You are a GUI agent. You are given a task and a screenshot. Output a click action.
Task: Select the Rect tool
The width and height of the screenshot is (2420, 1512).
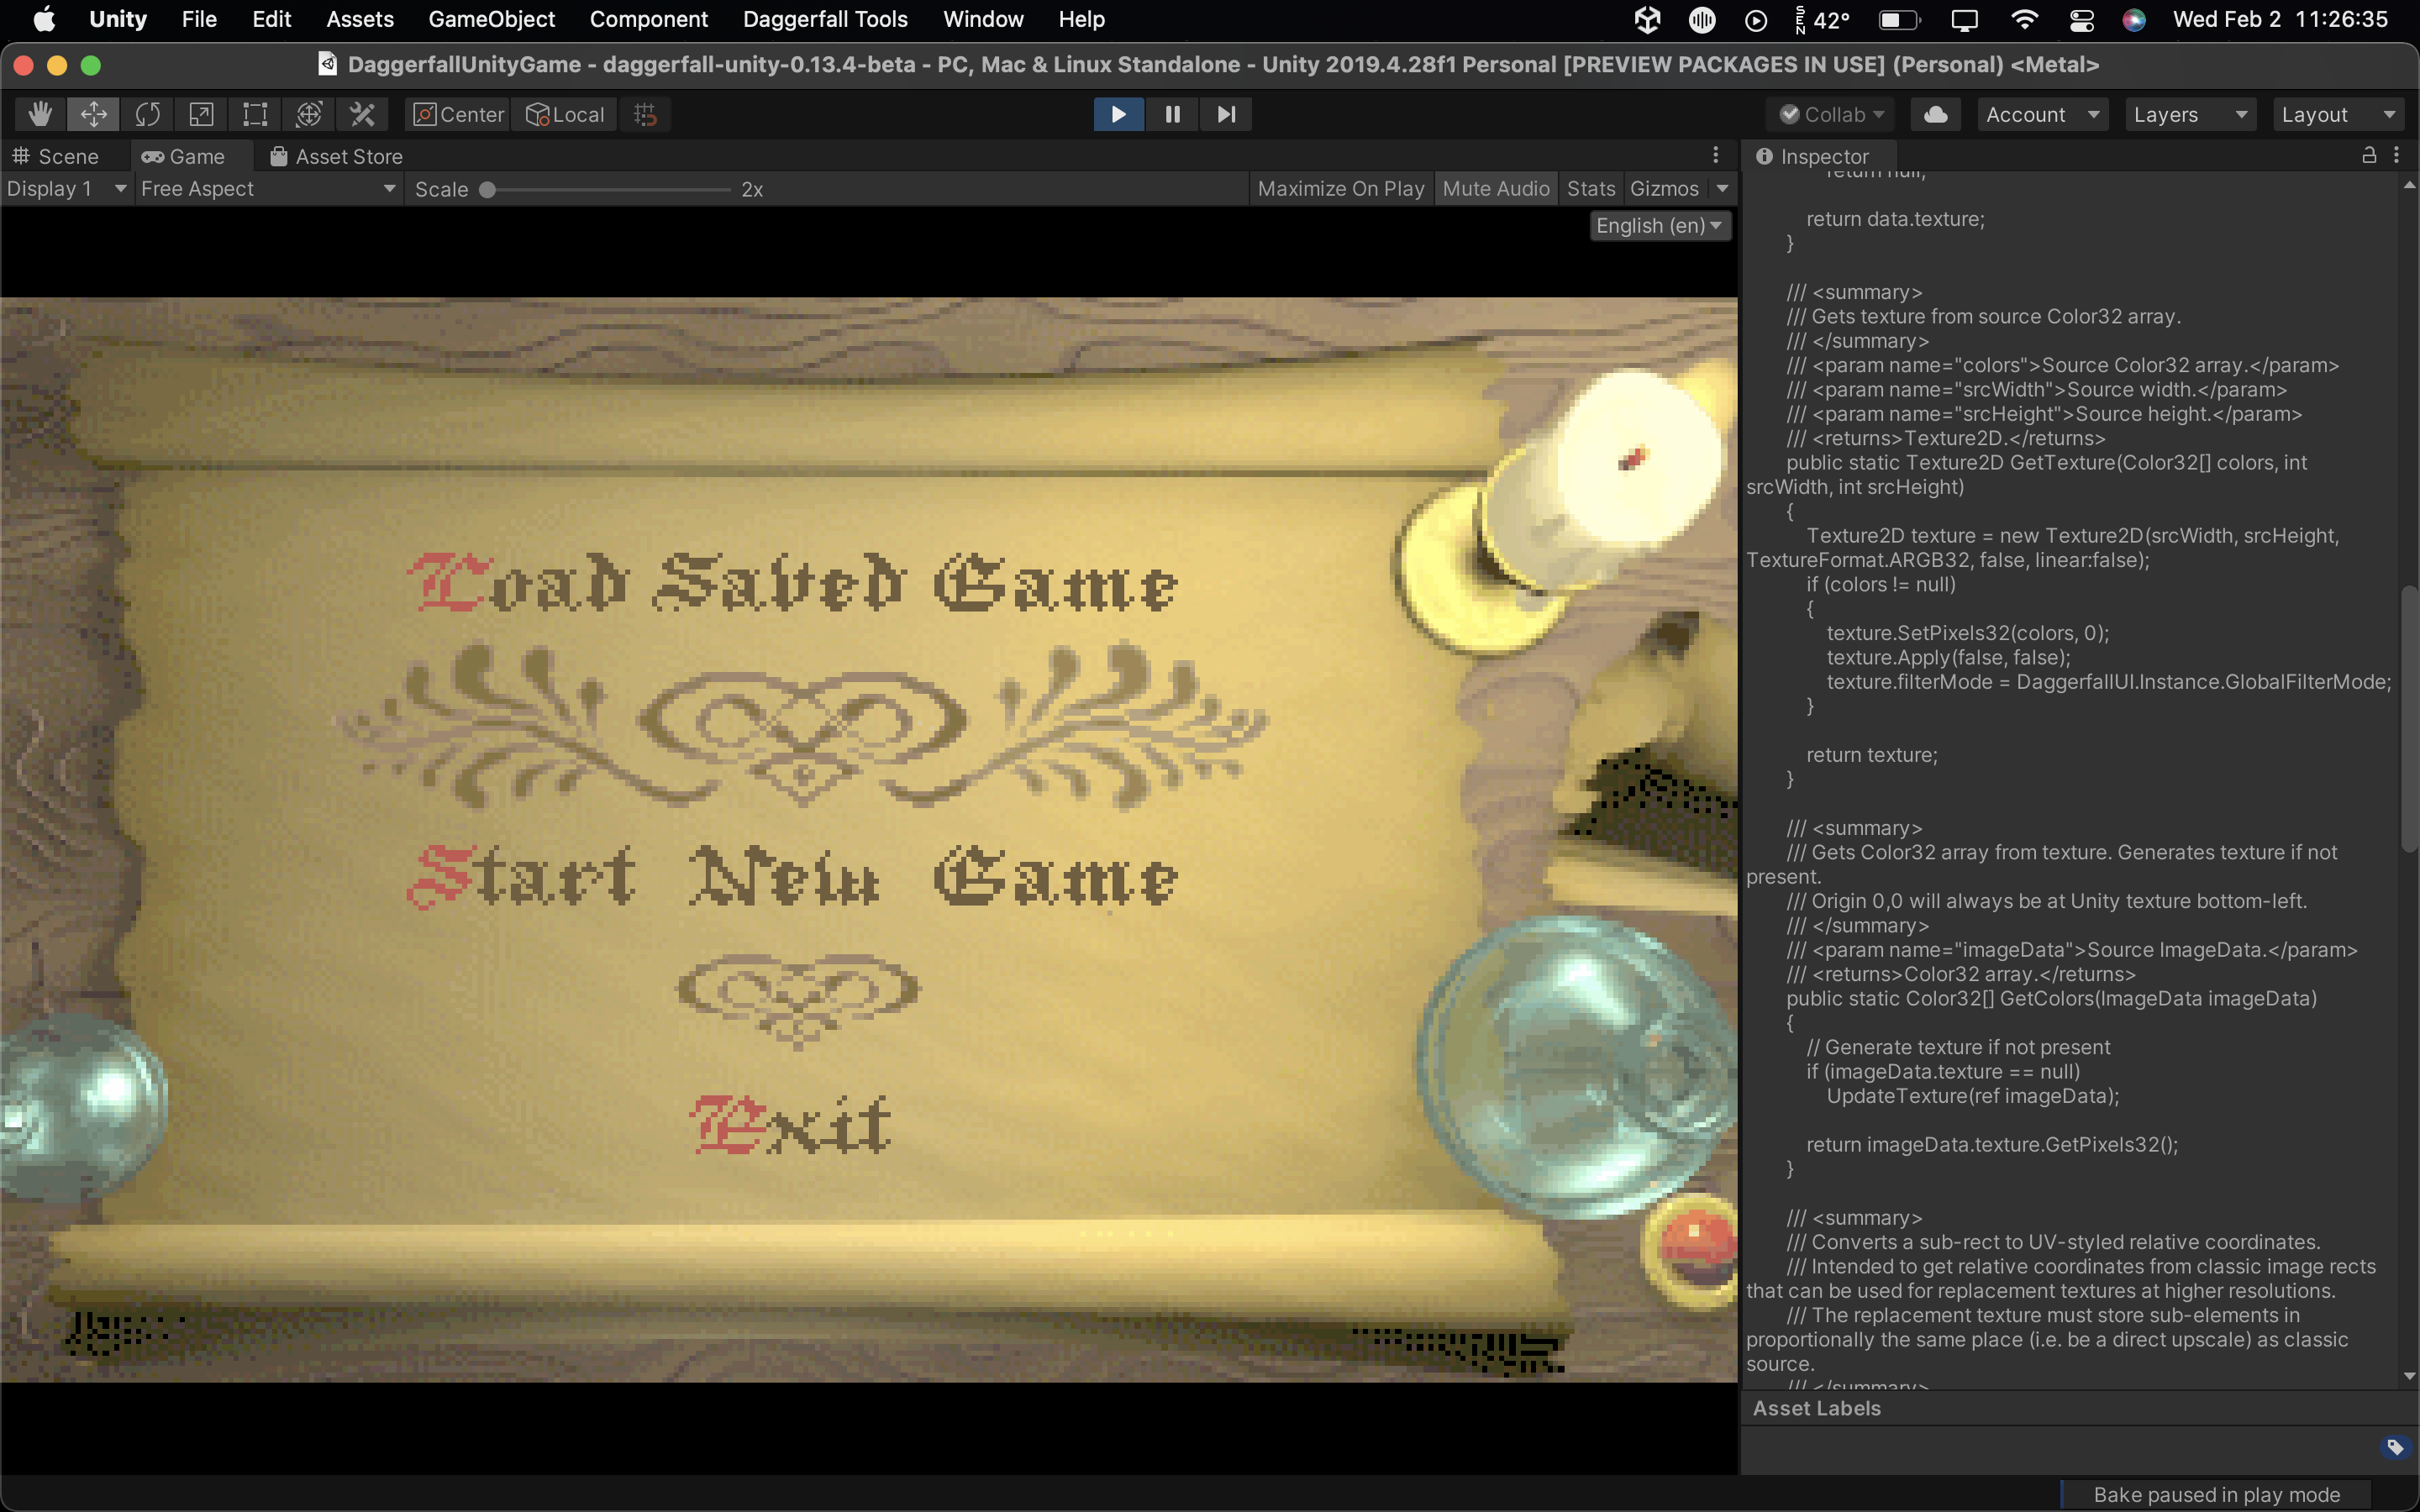coord(255,114)
